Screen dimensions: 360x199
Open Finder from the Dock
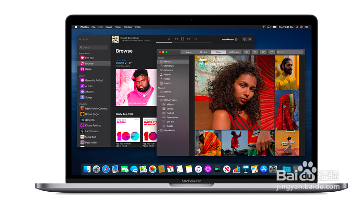tap(87, 169)
